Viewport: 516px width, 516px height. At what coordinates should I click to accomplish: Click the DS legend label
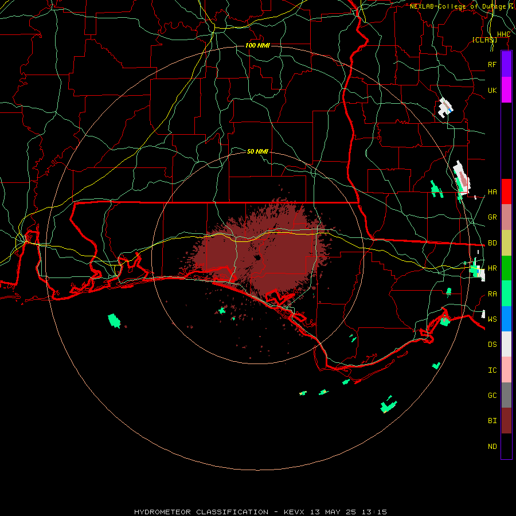[492, 345]
